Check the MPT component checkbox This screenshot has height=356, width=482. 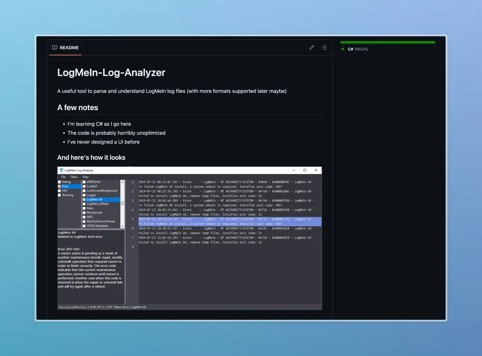84,217
